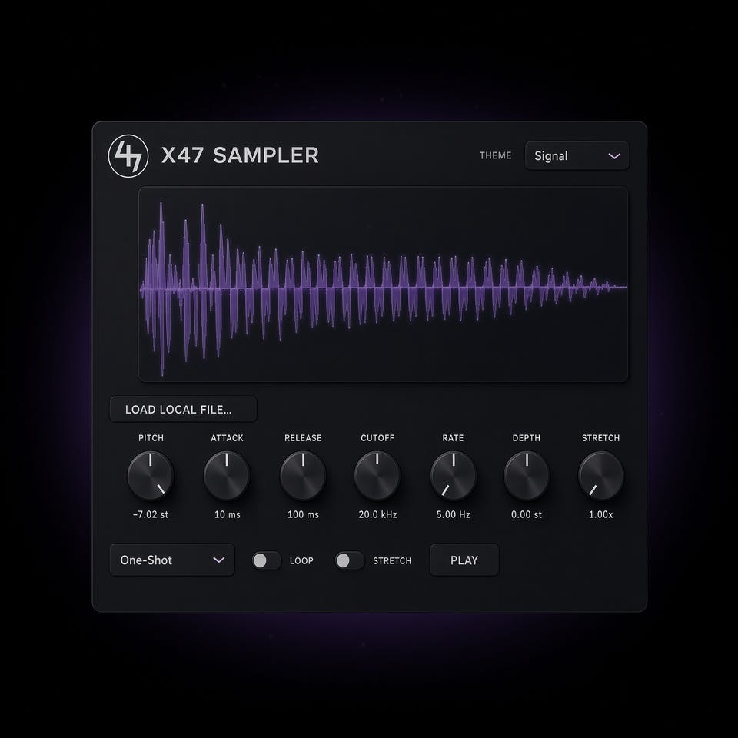The image size is (738, 738).
Task: Click the DEPTH label above the knob
Action: [x=526, y=437]
